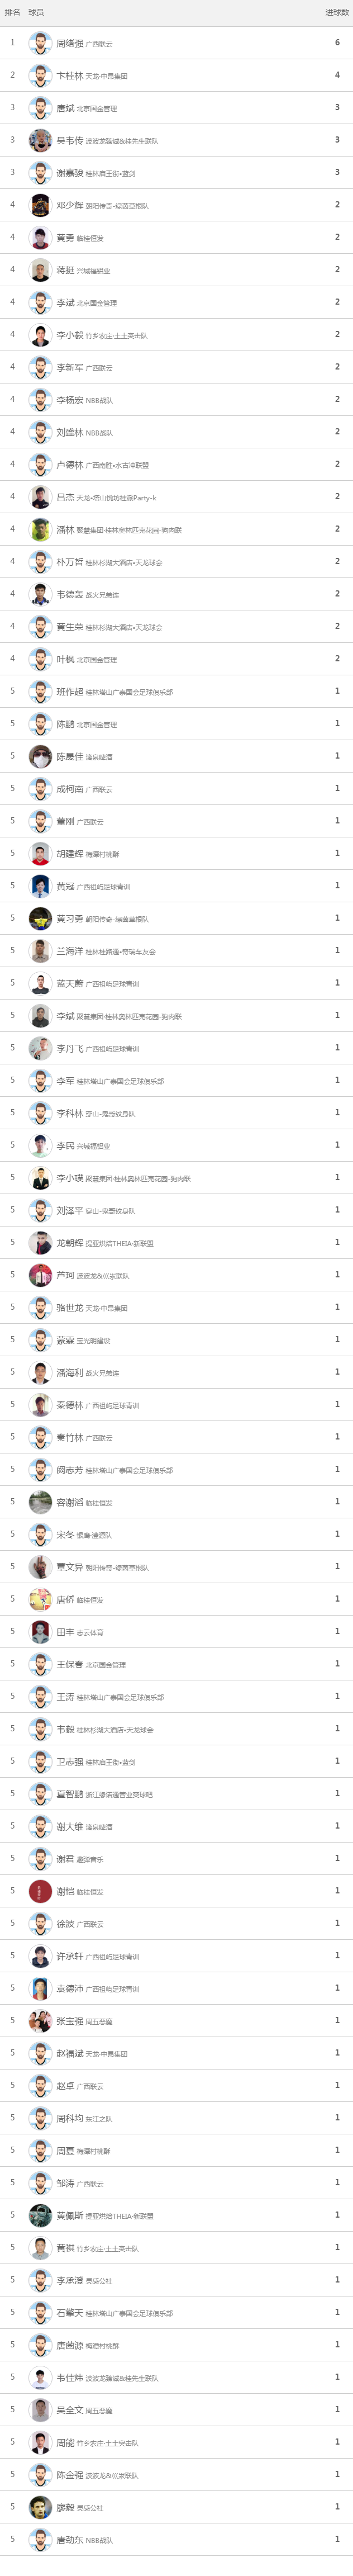This screenshot has height=2576, width=353.
Task: Tap 谢恺's red circular avatar
Action: click(x=40, y=1892)
